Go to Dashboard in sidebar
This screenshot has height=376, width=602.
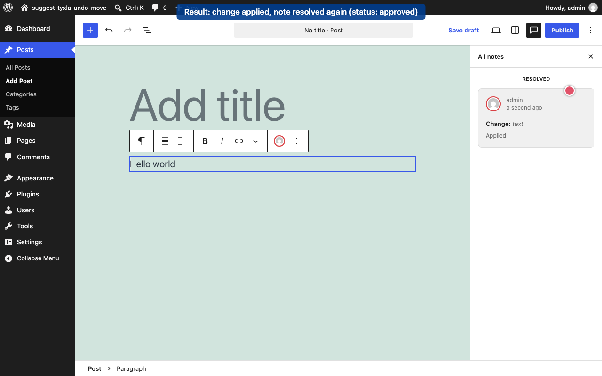tap(38, 29)
